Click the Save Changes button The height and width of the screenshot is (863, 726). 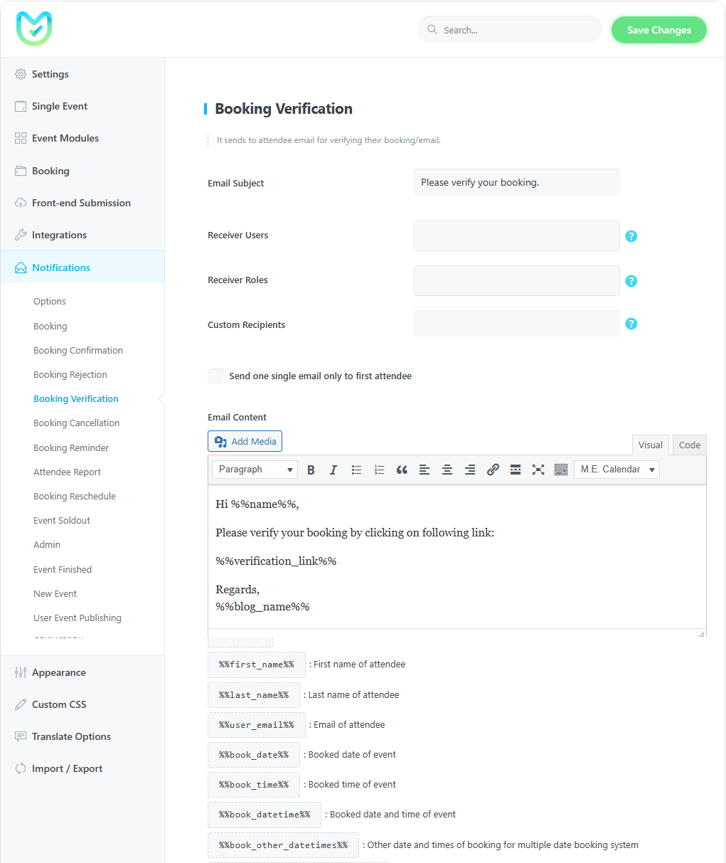(x=658, y=30)
